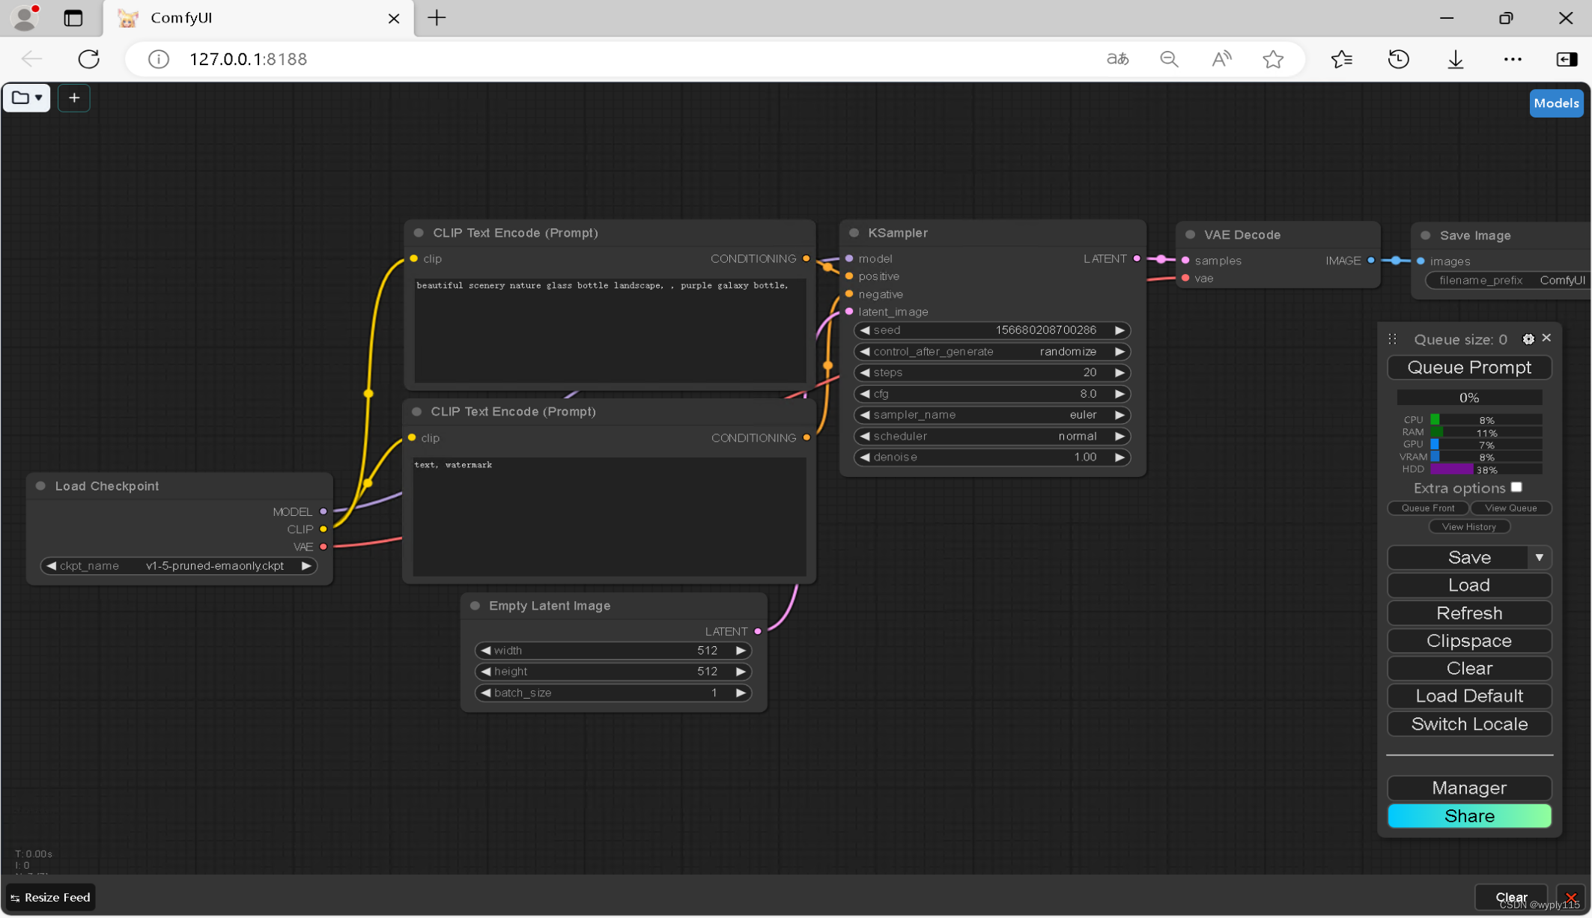The height and width of the screenshot is (918, 1592).
Task: Collapse the Load Checkpoint node dot
Action: (40, 486)
